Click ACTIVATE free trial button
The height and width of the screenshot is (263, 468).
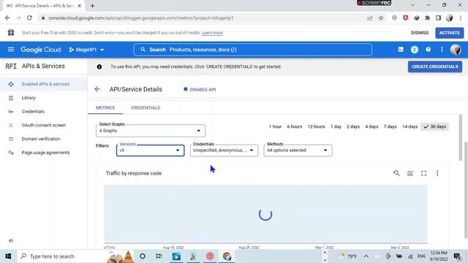[x=449, y=33]
